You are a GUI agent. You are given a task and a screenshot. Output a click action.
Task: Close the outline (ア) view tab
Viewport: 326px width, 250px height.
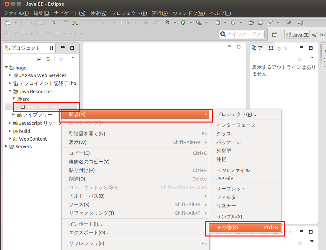(271, 48)
